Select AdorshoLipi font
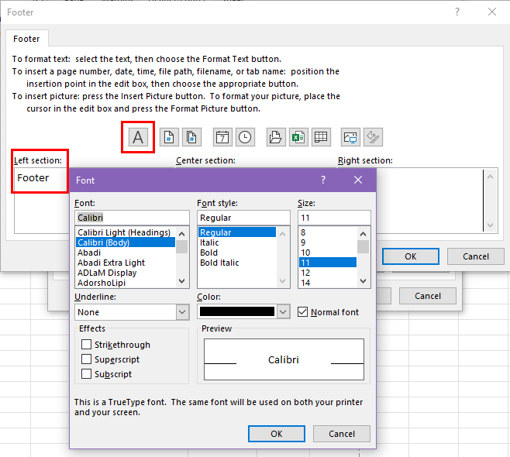 (x=126, y=283)
